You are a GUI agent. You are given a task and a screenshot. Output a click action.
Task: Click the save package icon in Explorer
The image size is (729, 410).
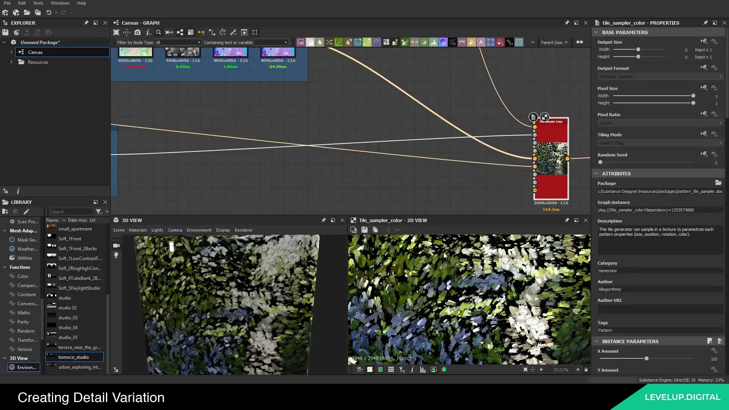click(x=5, y=32)
